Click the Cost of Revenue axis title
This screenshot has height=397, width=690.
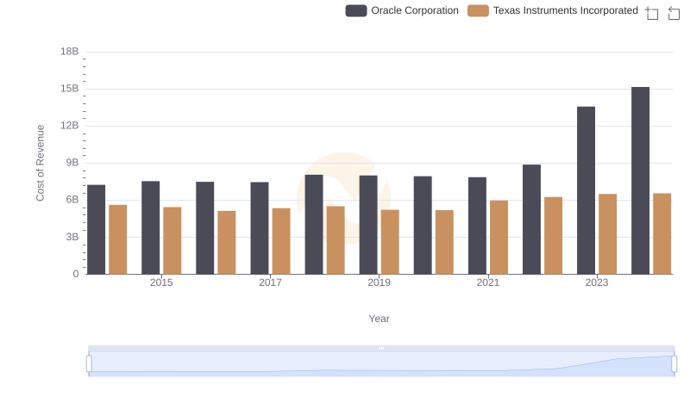point(40,163)
